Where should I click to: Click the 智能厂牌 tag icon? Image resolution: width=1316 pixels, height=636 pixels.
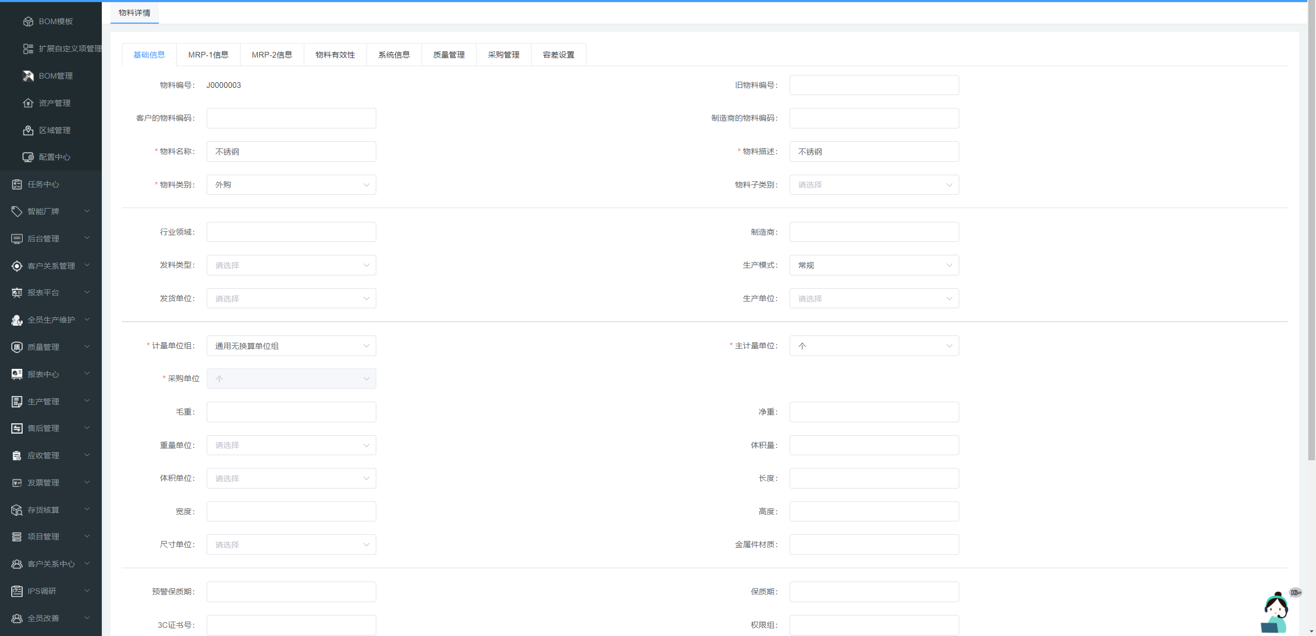pos(17,212)
